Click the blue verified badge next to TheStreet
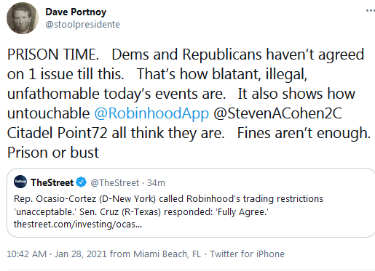 (x=82, y=182)
